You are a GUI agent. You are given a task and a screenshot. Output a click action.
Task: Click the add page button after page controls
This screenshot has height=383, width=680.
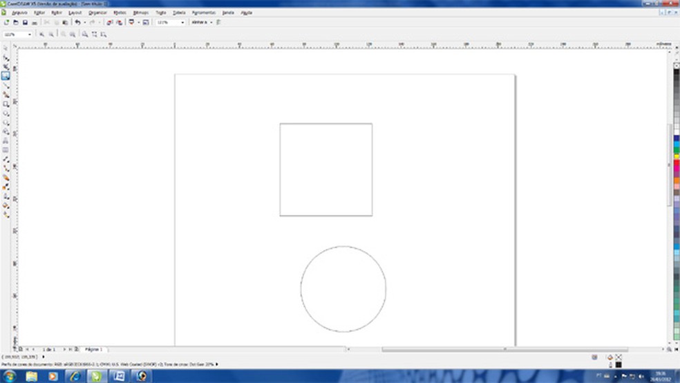[x=76, y=349]
